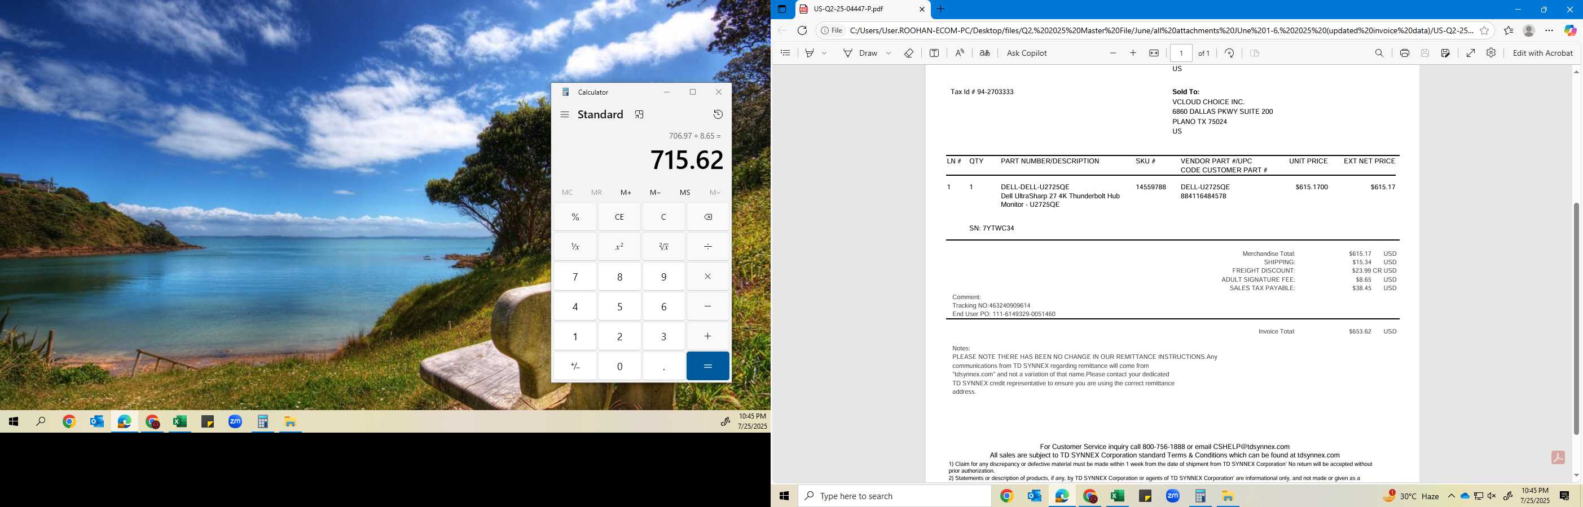Click the 30°C Haze weather widget
The image size is (1583, 507).
(1411, 496)
